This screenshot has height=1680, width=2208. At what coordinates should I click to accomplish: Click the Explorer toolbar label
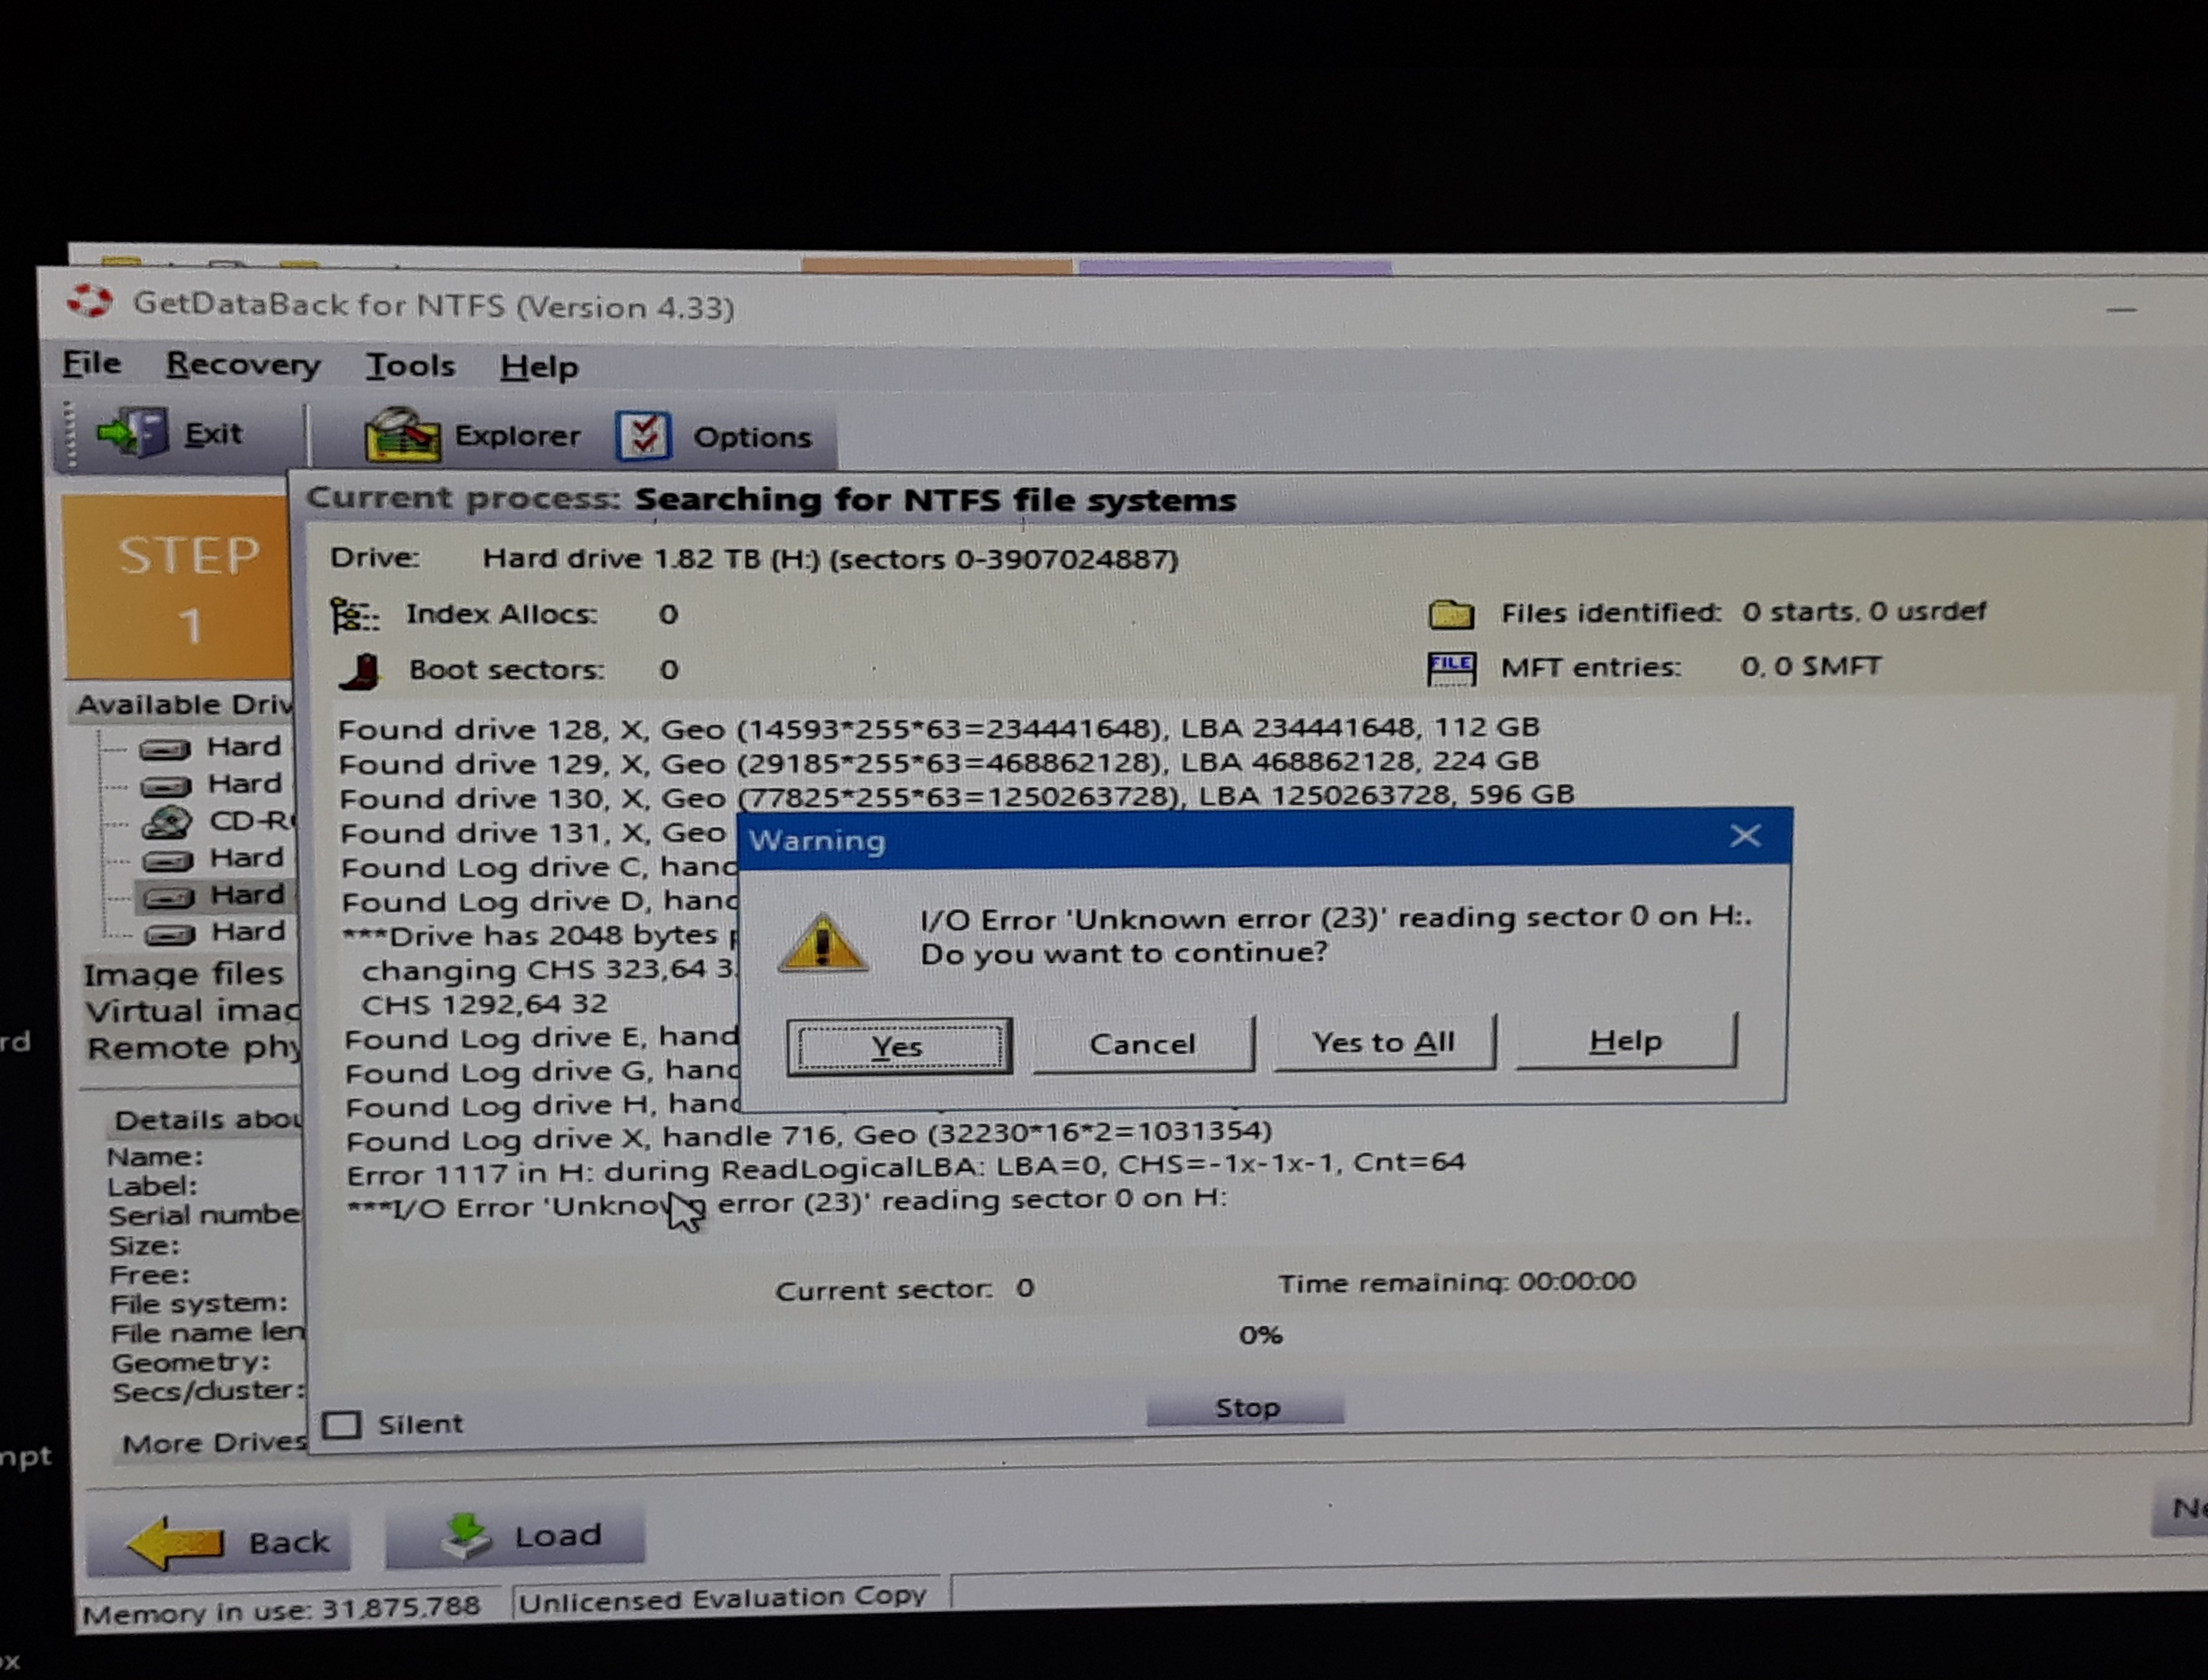[517, 436]
